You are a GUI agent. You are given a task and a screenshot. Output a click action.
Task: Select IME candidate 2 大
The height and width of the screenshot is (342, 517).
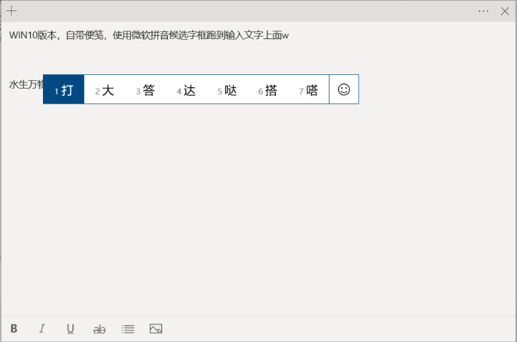[x=105, y=90]
